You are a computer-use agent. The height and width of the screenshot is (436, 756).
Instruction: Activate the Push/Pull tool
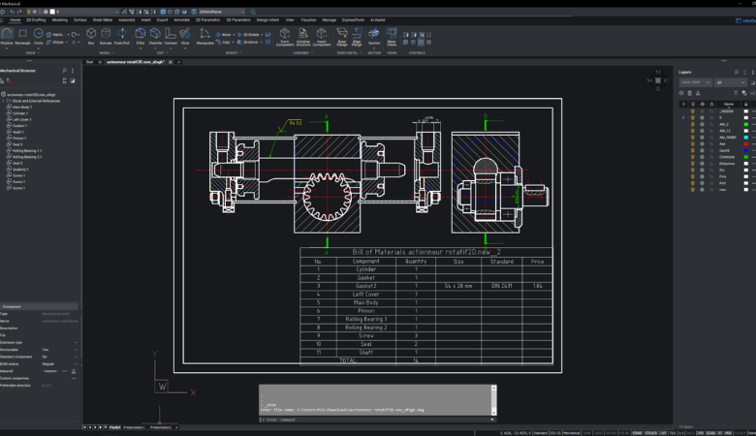pos(122,37)
